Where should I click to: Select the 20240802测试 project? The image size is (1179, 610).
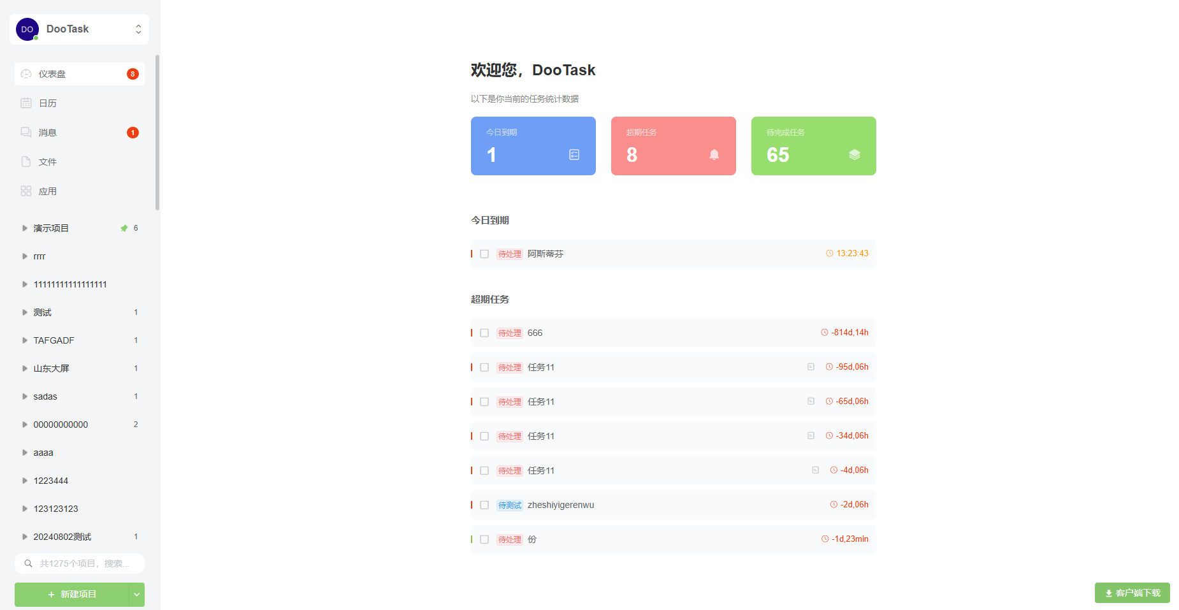pos(80,537)
